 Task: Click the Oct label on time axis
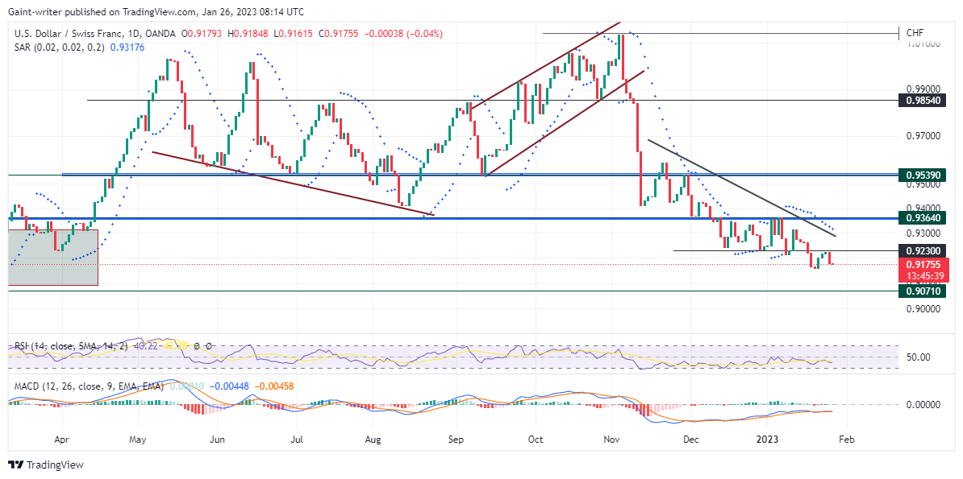[535, 440]
